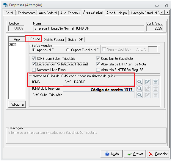Search guide for ICMS do Diferencial
Image resolution: width=171 pixels, height=161 pixels.
coord(139,89)
